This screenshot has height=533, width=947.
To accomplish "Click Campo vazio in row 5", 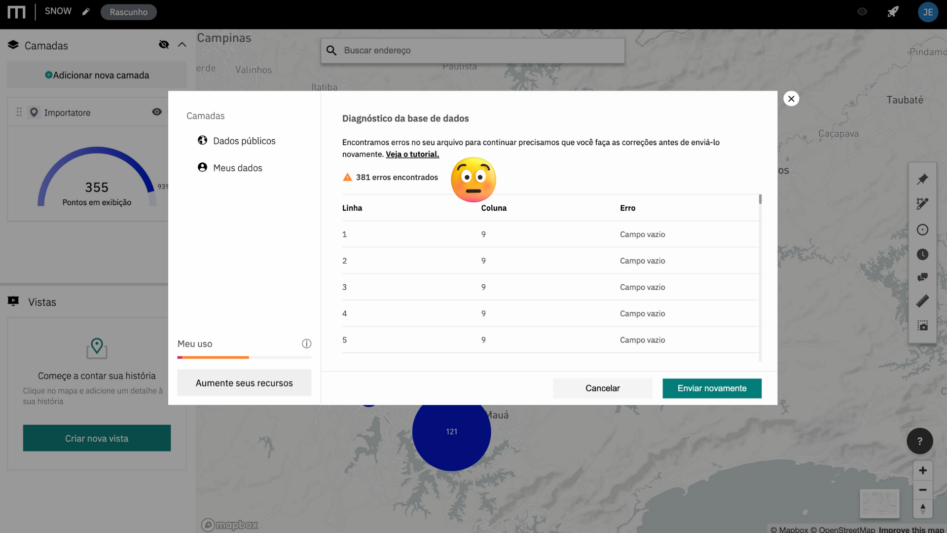I will [x=642, y=340].
